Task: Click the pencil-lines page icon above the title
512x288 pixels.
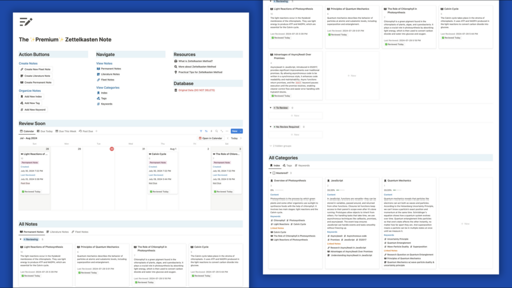Action: (26, 22)
